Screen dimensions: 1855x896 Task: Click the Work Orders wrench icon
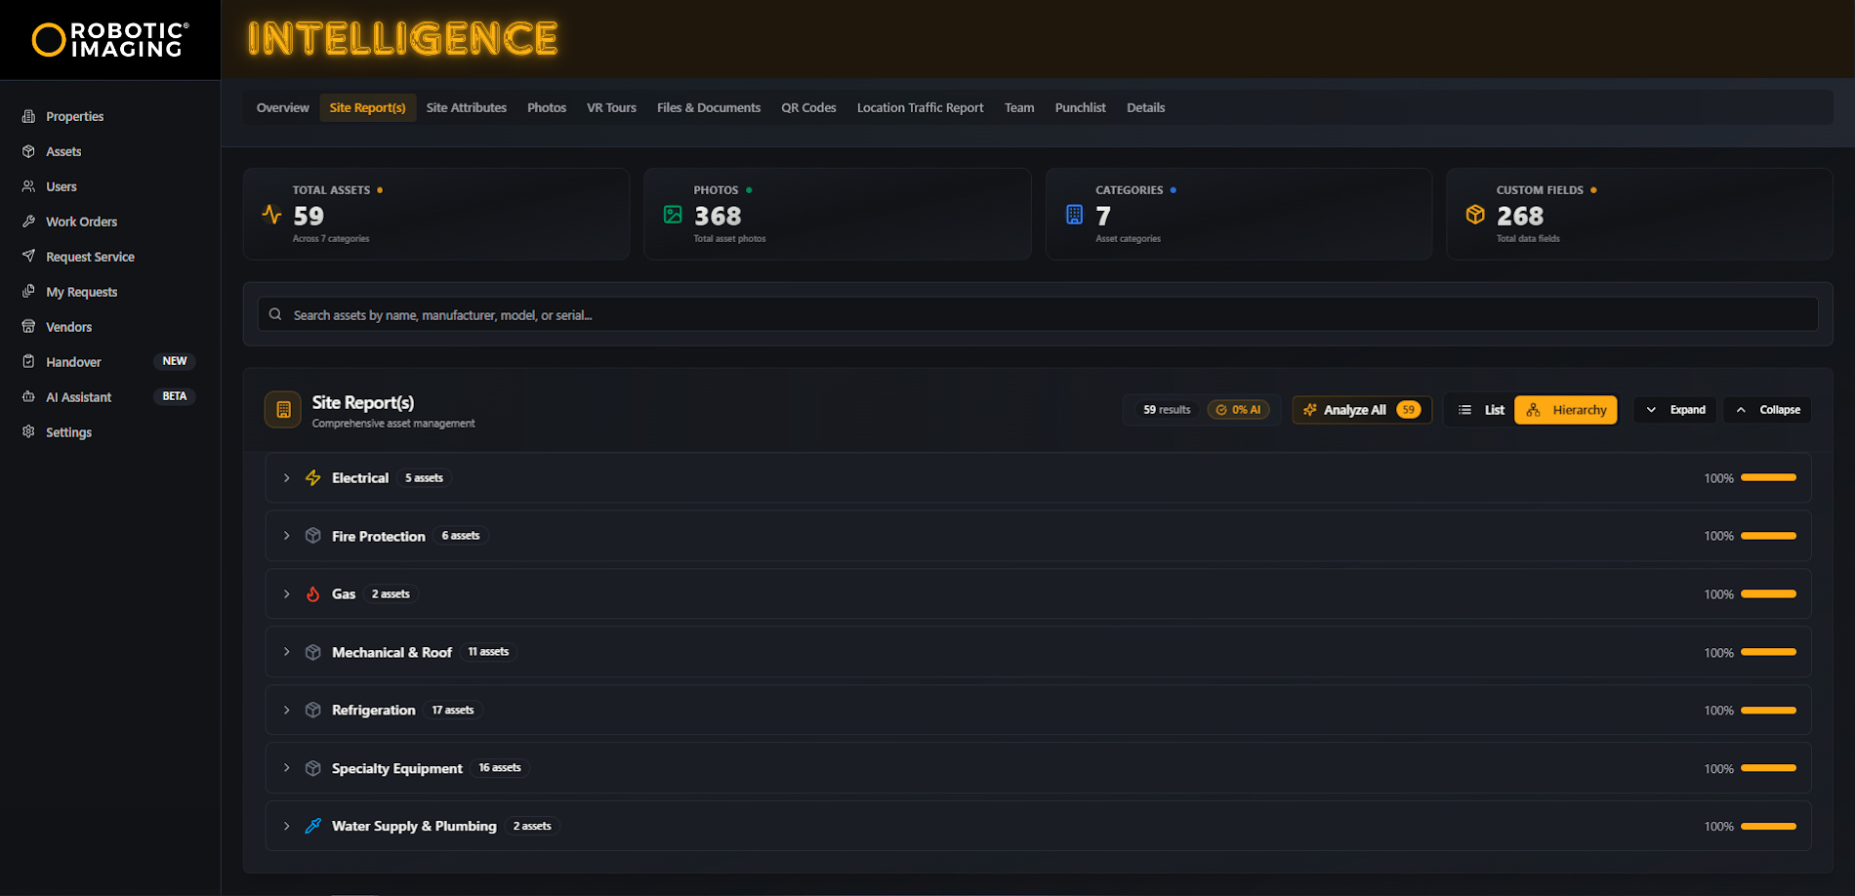coord(28,222)
